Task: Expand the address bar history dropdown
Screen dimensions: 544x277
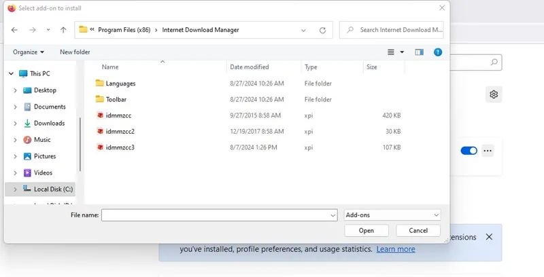Action: coord(303,30)
